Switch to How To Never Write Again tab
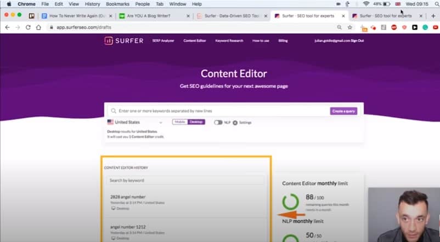The width and height of the screenshot is (440, 242). click(x=76, y=16)
